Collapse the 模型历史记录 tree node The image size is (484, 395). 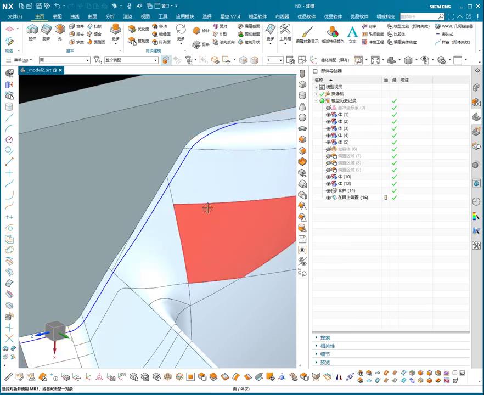316,101
